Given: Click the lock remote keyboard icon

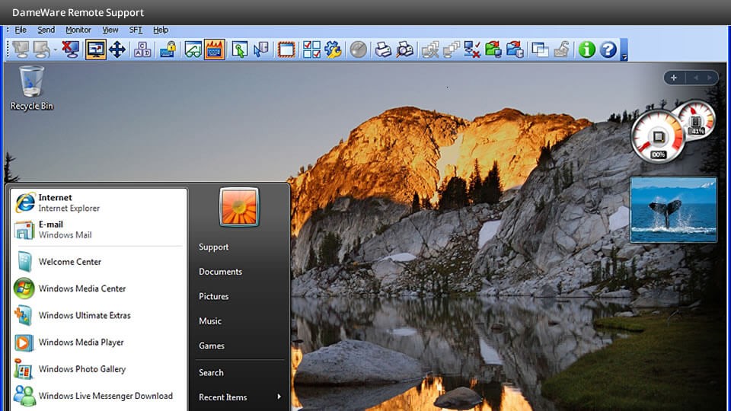Looking at the screenshot, I should point(168,49).
